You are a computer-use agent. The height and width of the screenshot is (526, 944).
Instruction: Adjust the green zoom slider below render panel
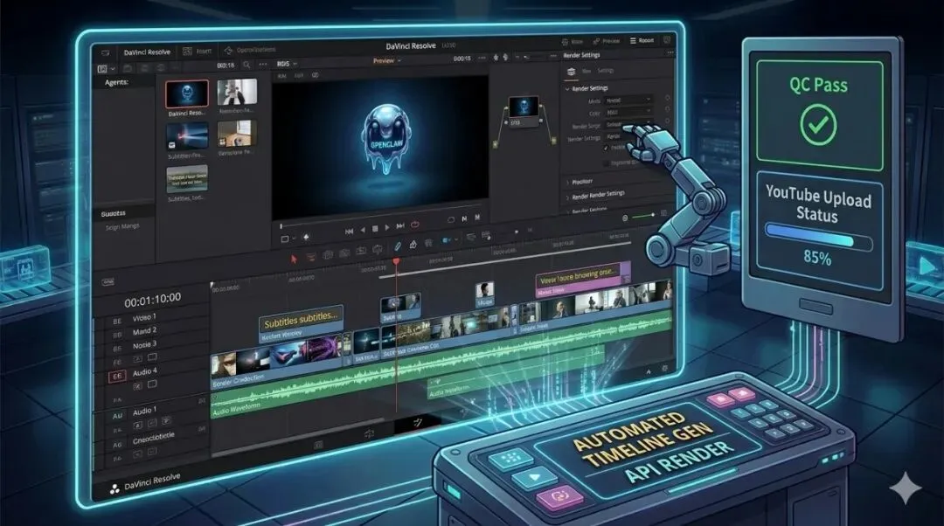[x=643, y=216]
